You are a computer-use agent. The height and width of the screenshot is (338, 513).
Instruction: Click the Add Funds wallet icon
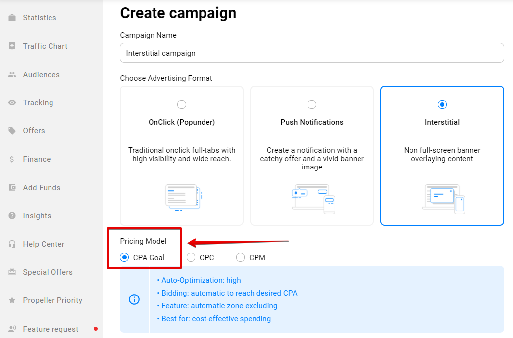[12, 188]
